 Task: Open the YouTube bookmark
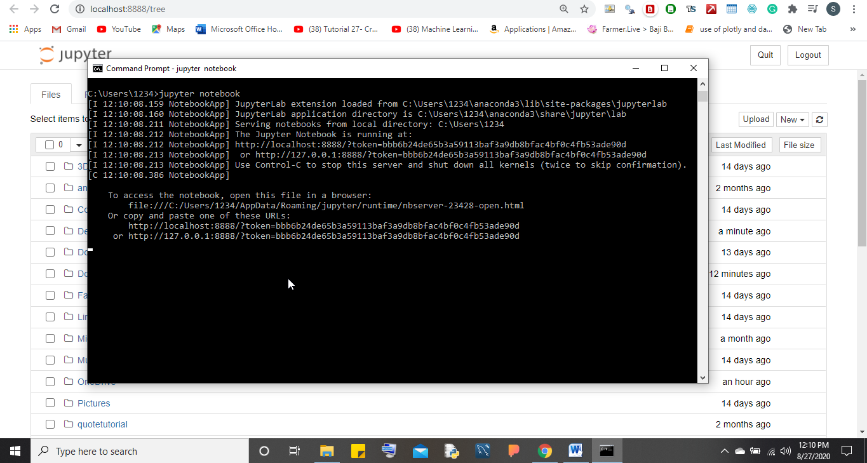[x=119, y=29]
